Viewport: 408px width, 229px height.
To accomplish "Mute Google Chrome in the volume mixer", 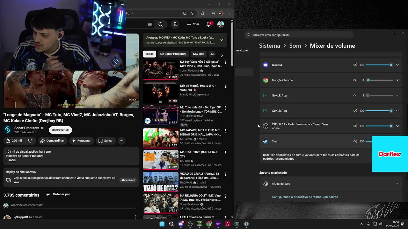I will pos(354,80).
